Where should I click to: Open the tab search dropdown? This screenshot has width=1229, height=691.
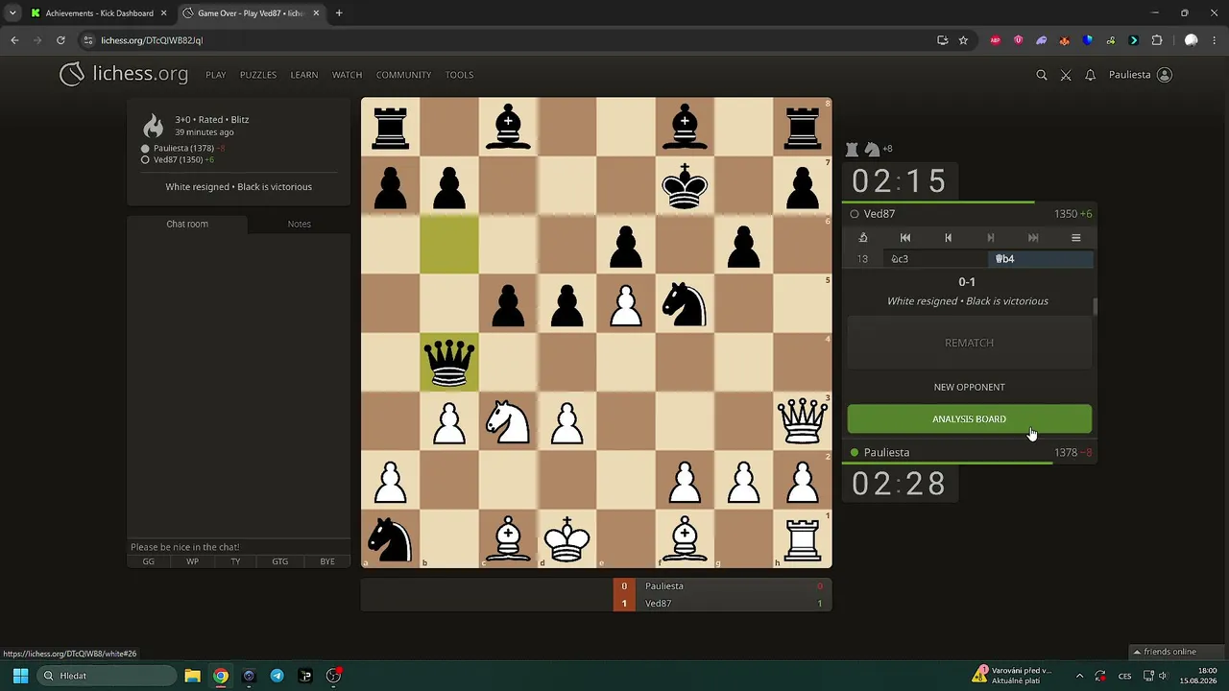12,13
